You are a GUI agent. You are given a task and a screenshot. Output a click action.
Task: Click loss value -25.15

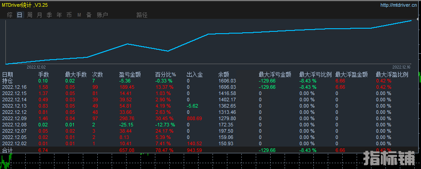(126, 125)
